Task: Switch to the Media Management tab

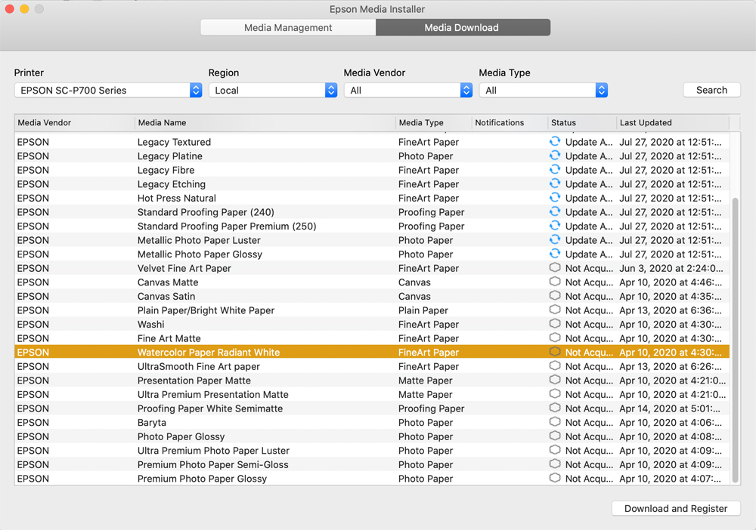Action: click(x=288, y=28)
